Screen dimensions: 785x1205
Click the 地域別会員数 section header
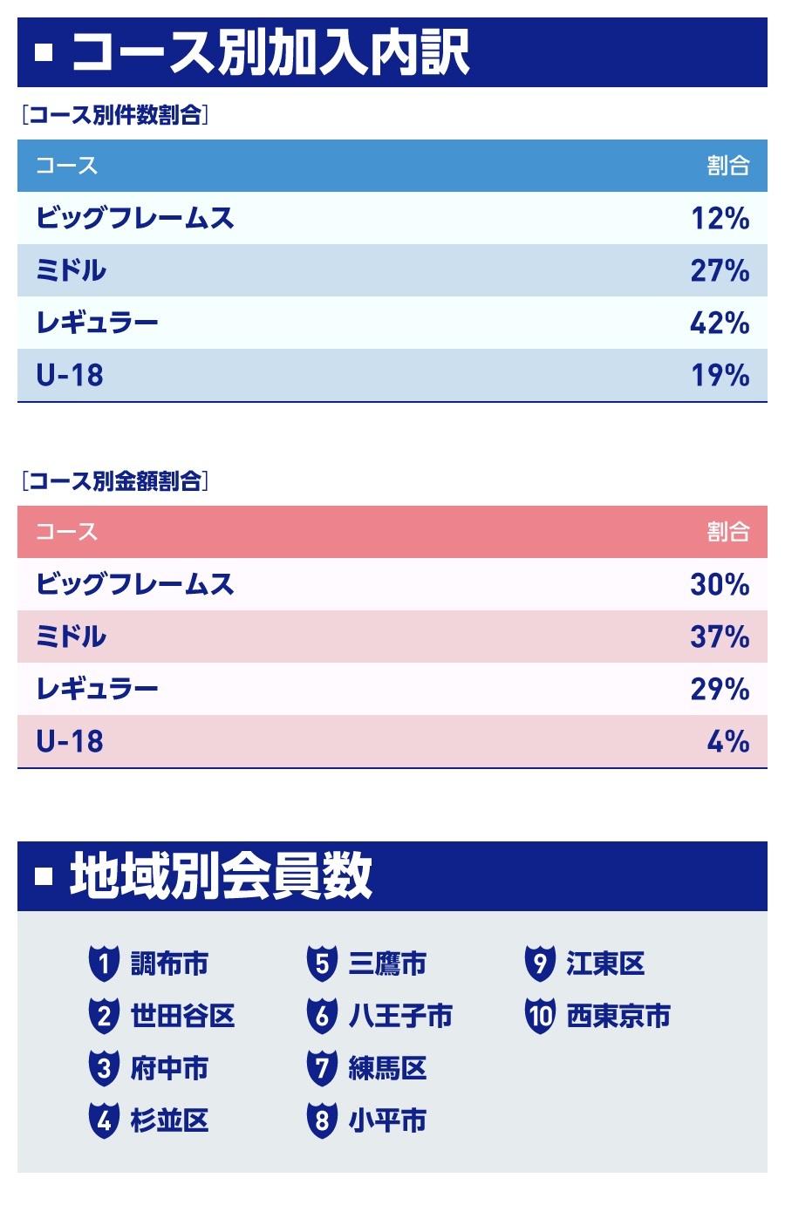[222, 876]
